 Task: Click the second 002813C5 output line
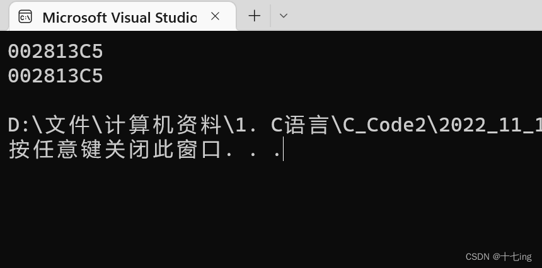(55, 76)
